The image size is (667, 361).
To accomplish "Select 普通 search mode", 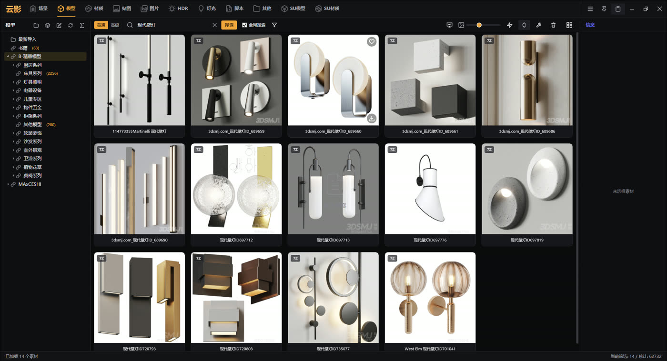I will (x=101, y=25).
